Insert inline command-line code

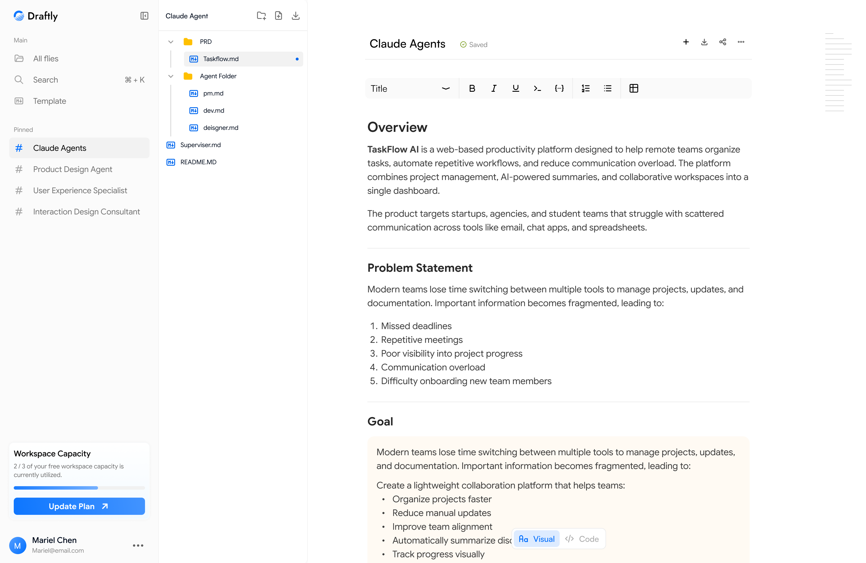tap(537, 89)
